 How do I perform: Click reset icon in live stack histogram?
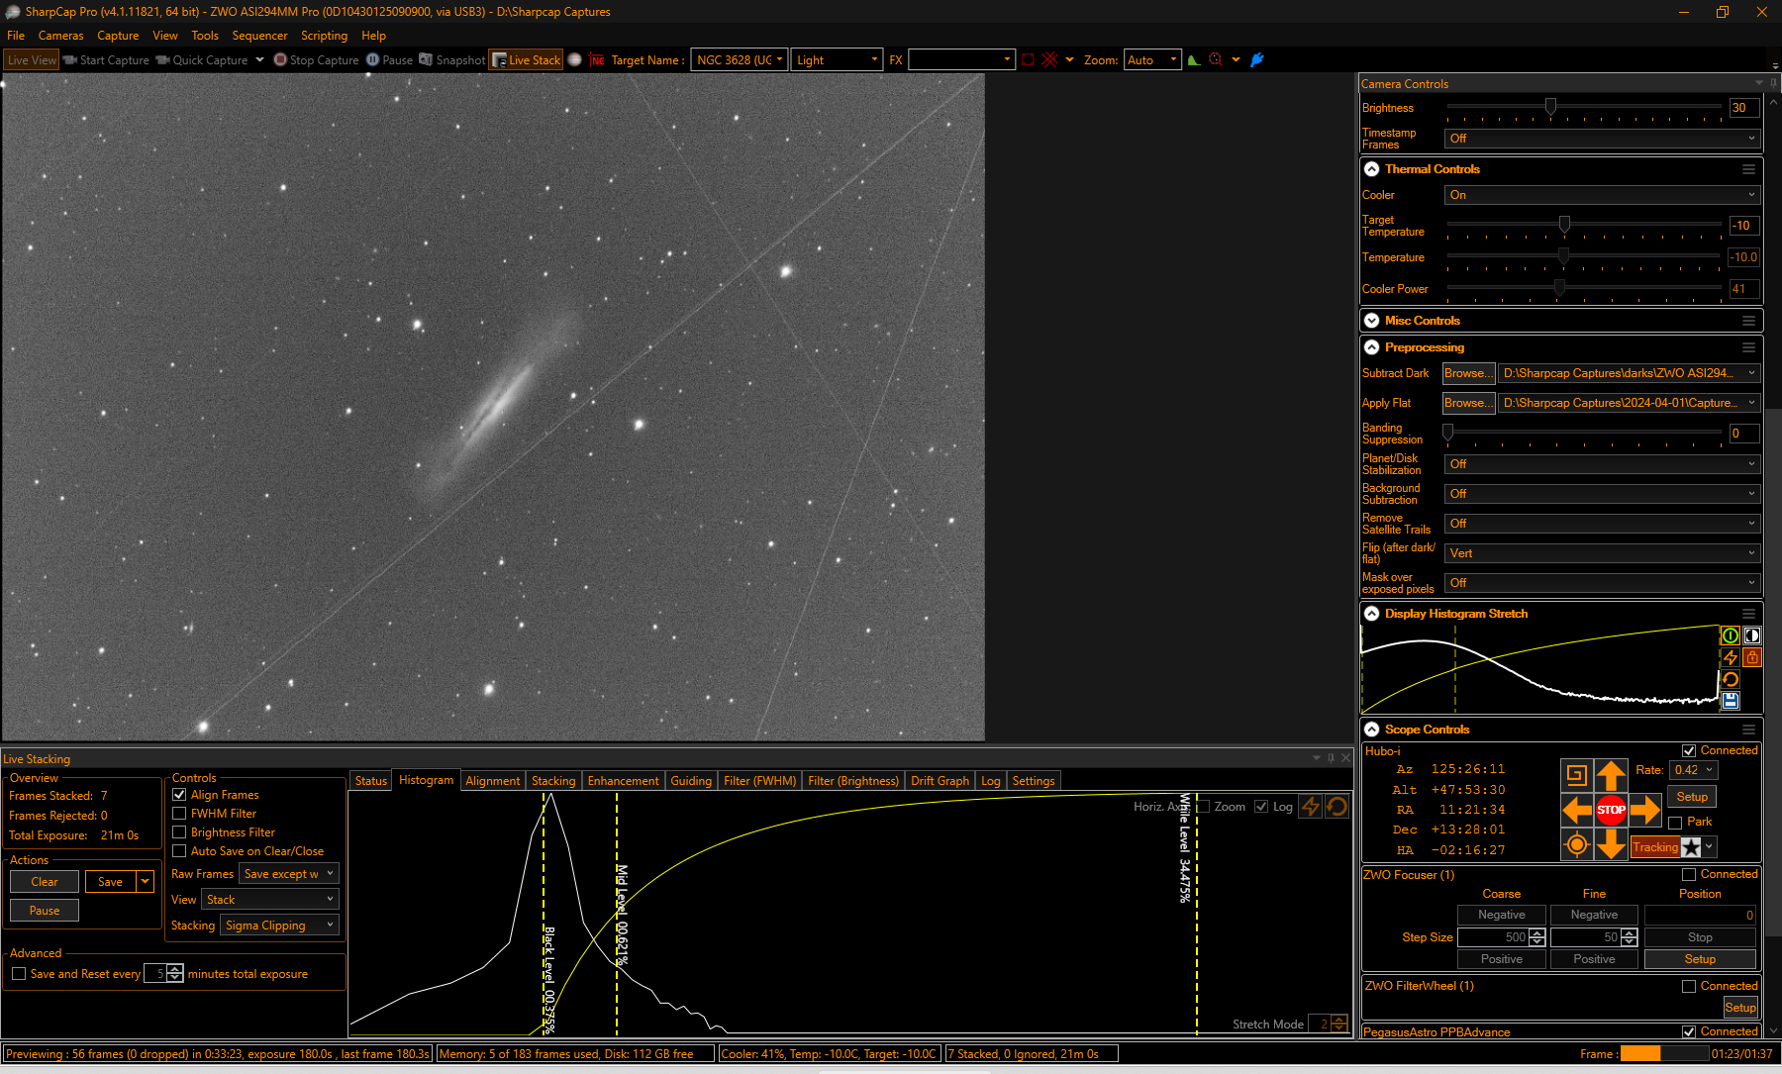(1336, 807)
